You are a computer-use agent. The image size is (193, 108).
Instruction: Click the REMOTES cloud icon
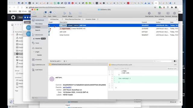click(33, 48)
